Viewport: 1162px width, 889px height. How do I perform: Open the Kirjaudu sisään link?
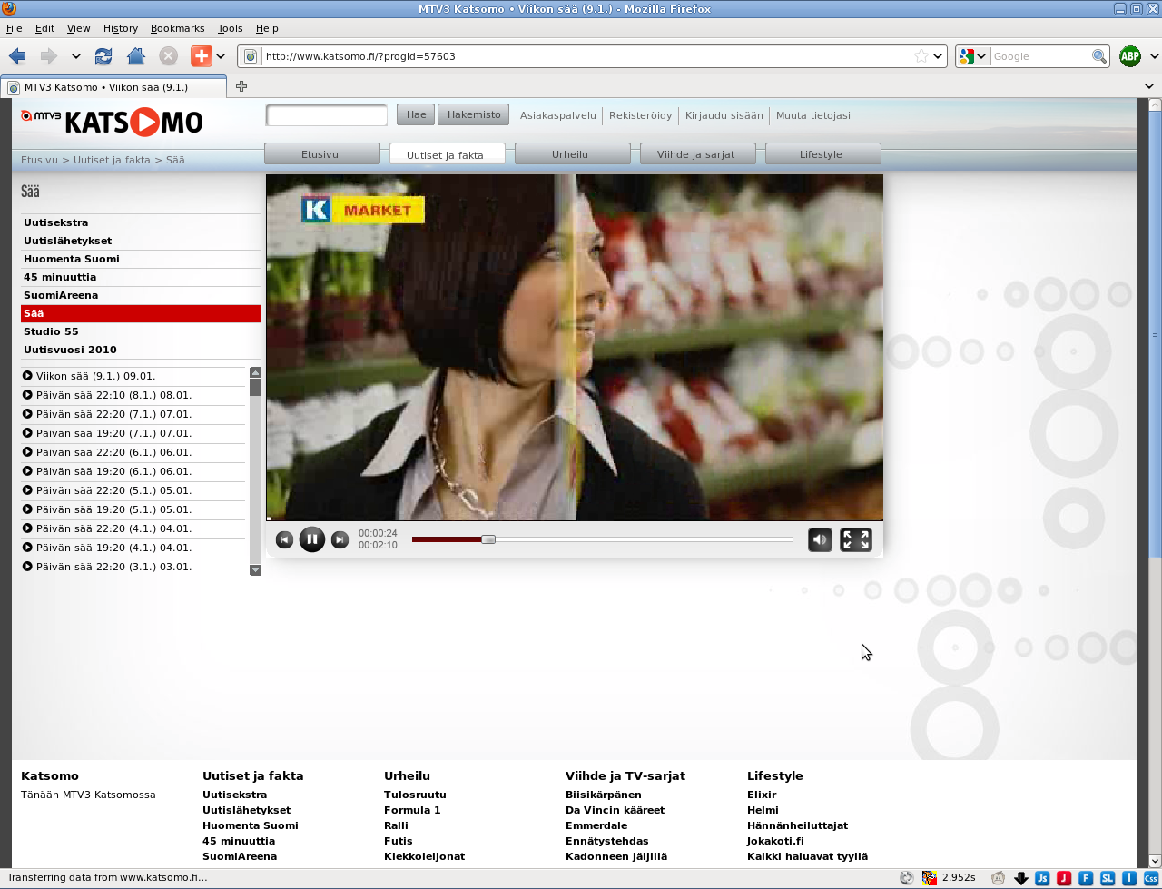pyautogui.click(x=724, y=115)
